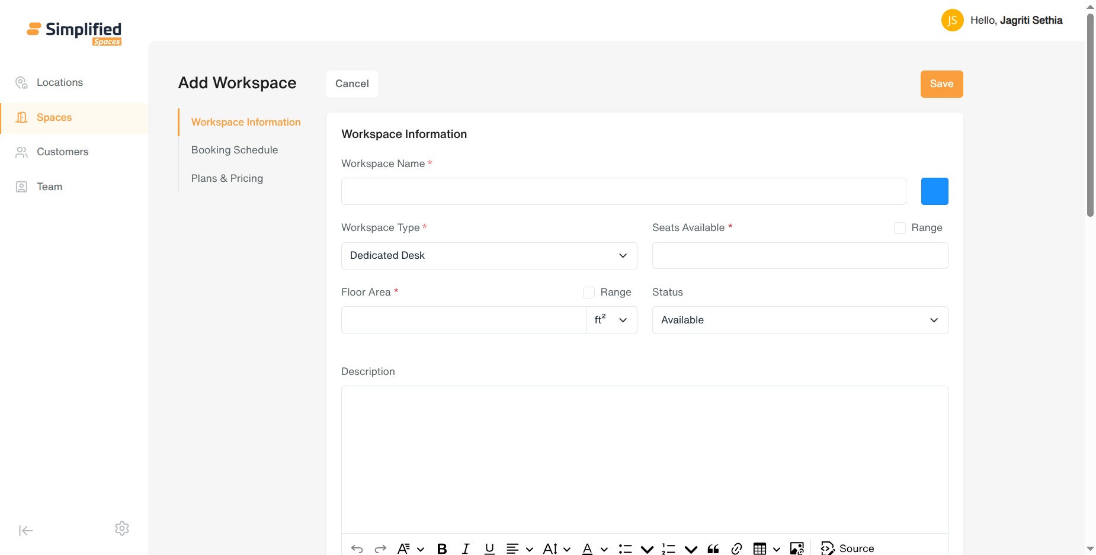Viewport: 1096px width, 555px height.
Task: Open the Workspace Type dropdown
Action: coord(489,256)
